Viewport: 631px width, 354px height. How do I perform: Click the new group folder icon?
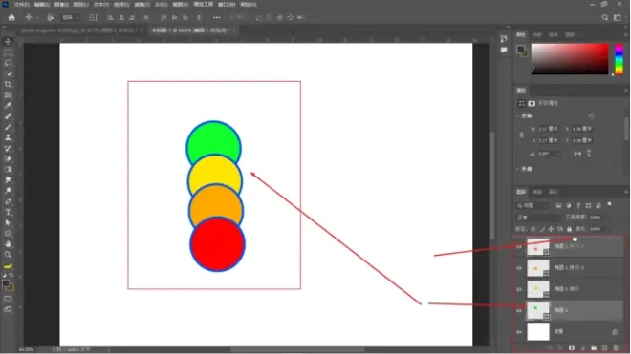tap(594, 348)
